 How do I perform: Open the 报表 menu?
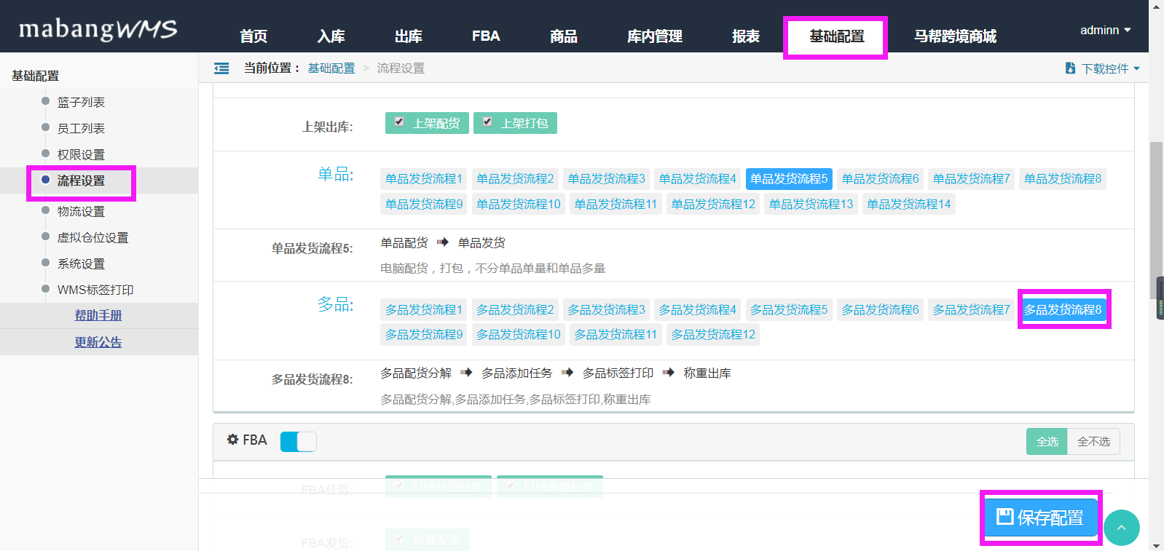746,36
